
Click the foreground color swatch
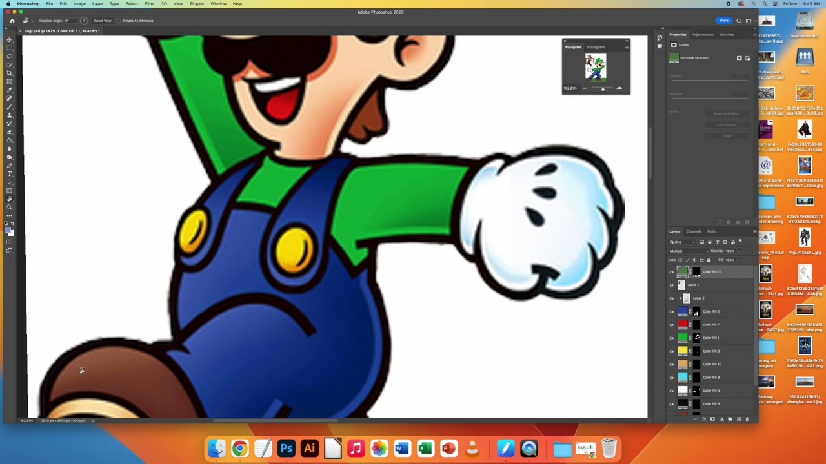coord(8,229)
